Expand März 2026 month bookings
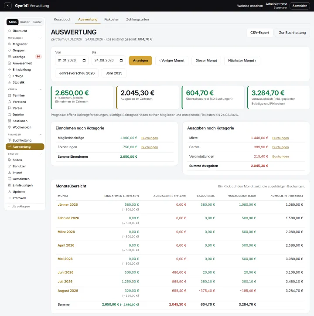The image size is (314, 316). click(66, 232)
